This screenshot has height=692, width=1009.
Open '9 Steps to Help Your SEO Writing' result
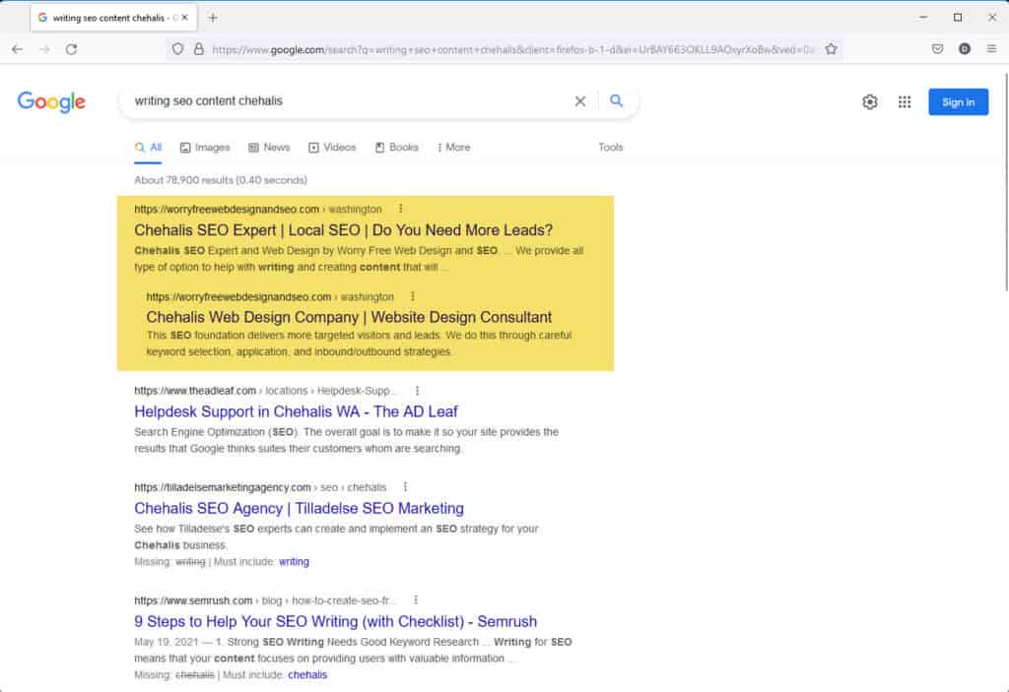tap(336, 621)
